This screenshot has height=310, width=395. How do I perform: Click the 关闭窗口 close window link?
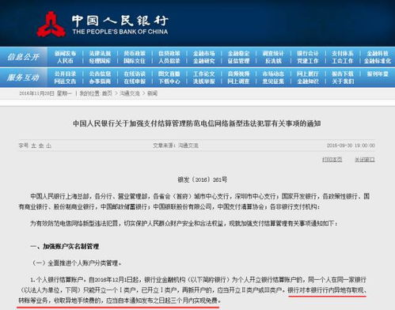365,159
